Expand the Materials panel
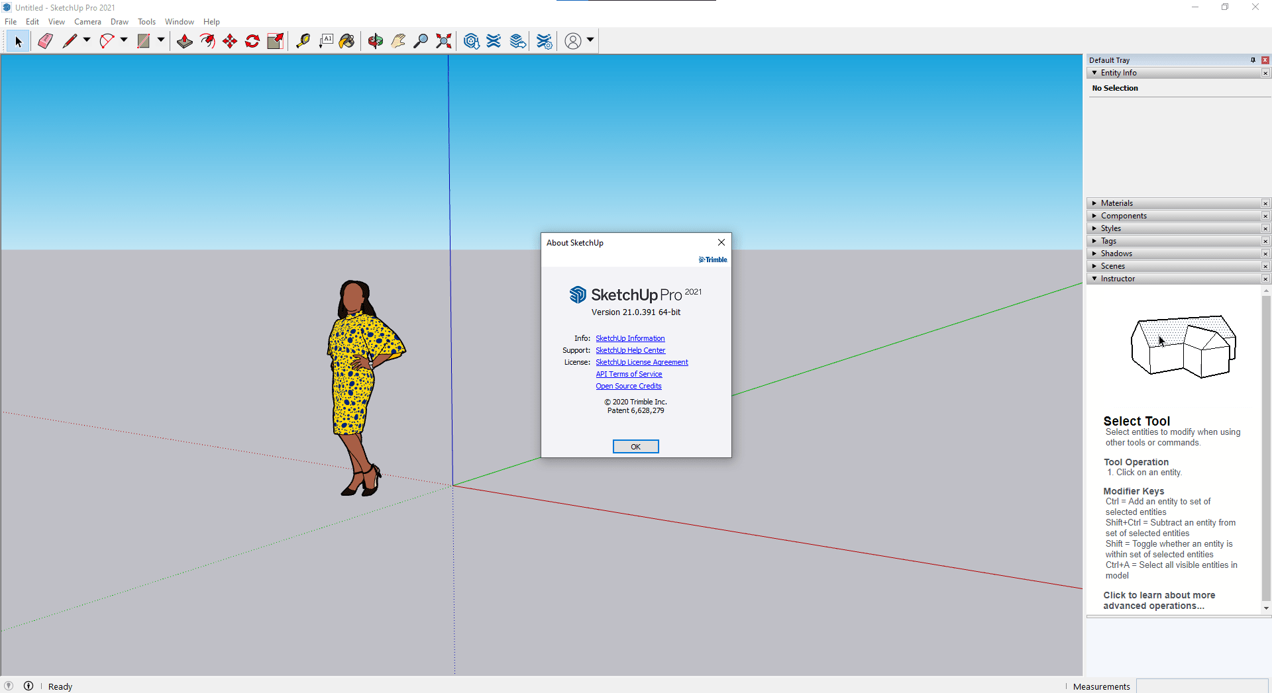Image resolution: width=1272 pixels, height=693 pixels. coord(1094,203)
